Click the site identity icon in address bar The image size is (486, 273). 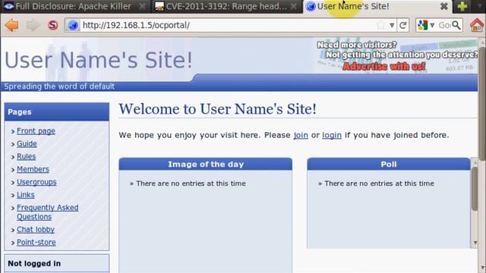click(x=73, y=25)
